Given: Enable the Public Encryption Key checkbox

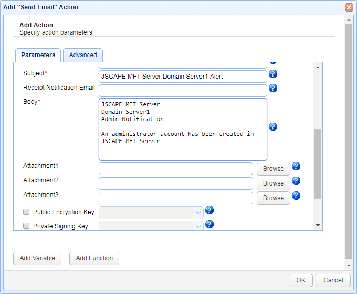Looking at the screenshot, I should [x=26, y=212].
